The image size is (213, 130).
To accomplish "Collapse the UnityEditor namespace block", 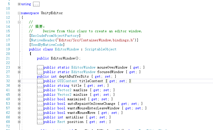I will coord(19,13).
